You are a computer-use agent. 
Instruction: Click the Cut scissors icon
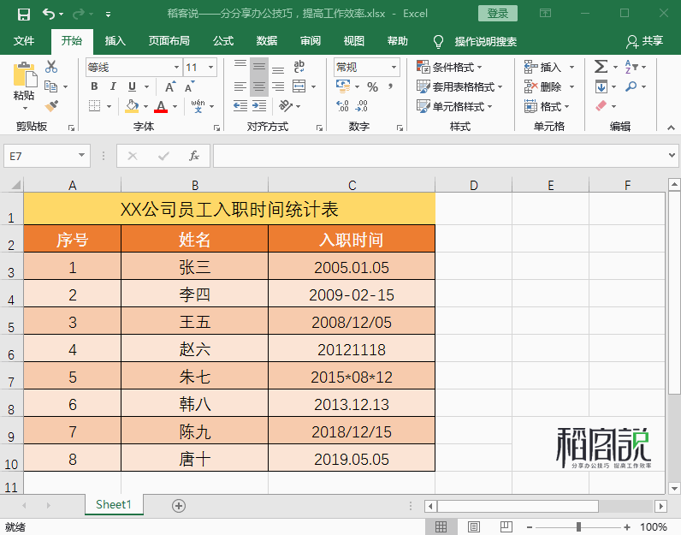point(51,67)
